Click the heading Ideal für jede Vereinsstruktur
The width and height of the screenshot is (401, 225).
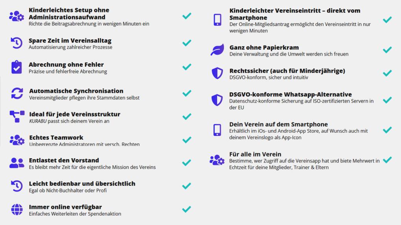point(75,114)
